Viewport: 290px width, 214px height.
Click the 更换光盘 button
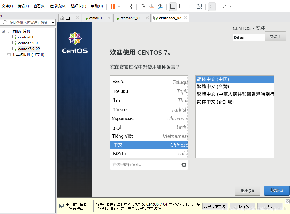click(242, 206)
